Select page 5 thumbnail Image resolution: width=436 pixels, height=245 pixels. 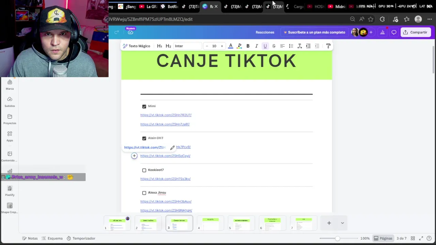(x=242, y=223)
